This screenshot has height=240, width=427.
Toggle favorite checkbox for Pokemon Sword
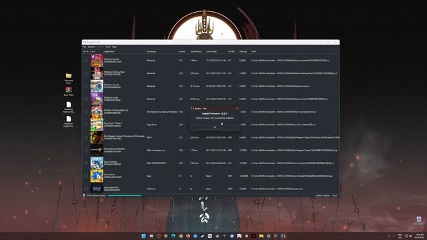pyautogui.click(x=86, y=86)
